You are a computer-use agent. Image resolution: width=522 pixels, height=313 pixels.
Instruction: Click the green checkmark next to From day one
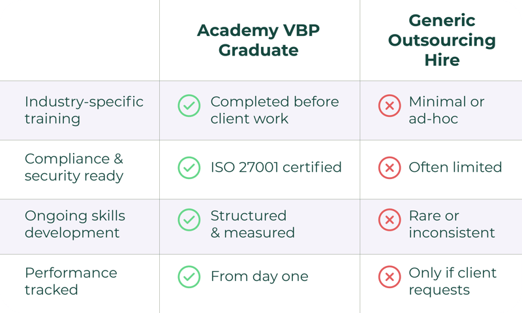[189, 276]
